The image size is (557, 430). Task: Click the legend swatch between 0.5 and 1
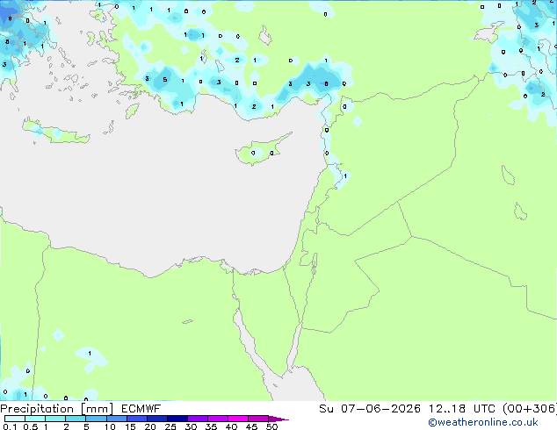click(x=35, y=419)
